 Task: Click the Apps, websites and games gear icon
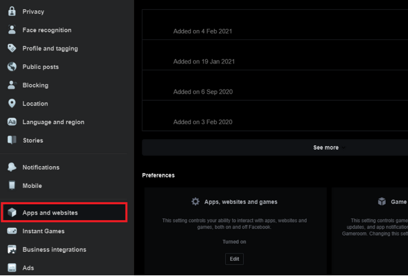coord(195,201)
